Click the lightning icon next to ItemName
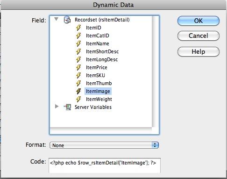227x179 pixels. pos(78,43)
